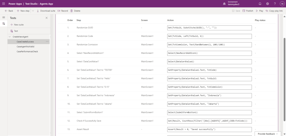This screenshot has width=286, height=136.
Task: Edit SetProperty "Jakarta" action field
Action: (x=209, y=104)
